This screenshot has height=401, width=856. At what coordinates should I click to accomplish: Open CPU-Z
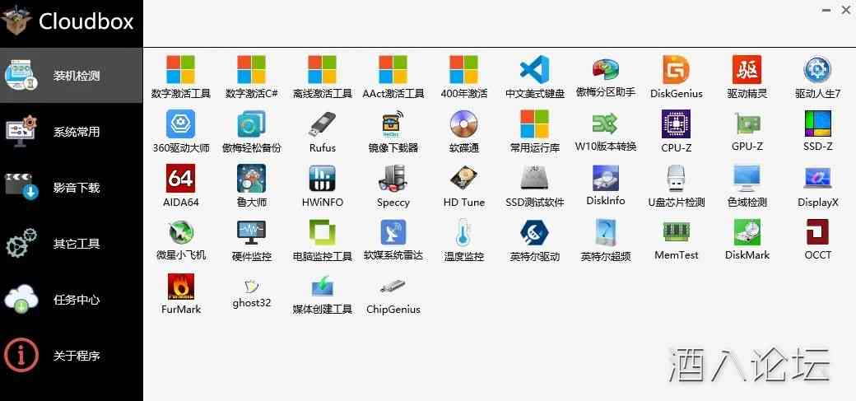tap(676, 124)
